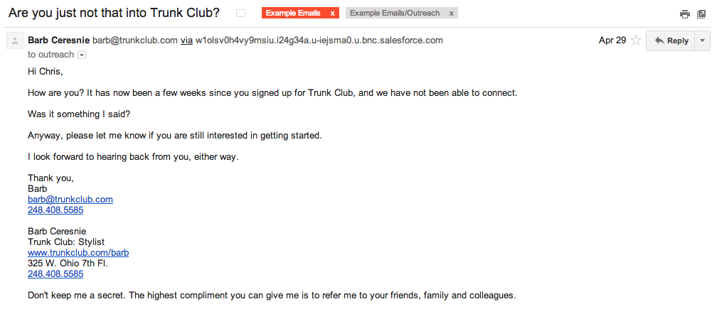Show details dropdown next to 'to outreach'
717x314 pixels.
tap(82, 55)
